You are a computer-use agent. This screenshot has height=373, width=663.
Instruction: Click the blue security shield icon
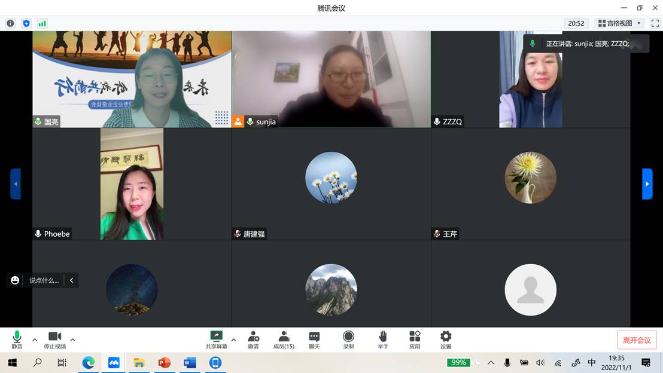(x=26, y=23)
